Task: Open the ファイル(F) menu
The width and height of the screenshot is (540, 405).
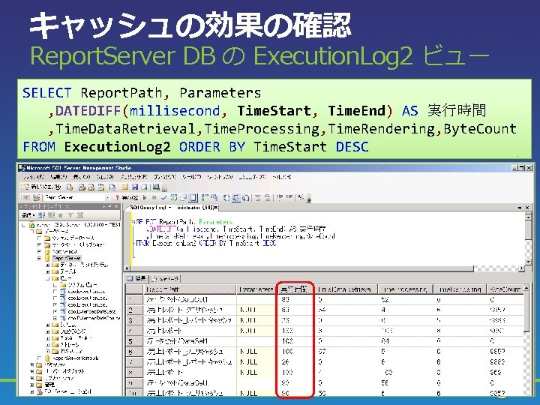Action: coord(34,177)
